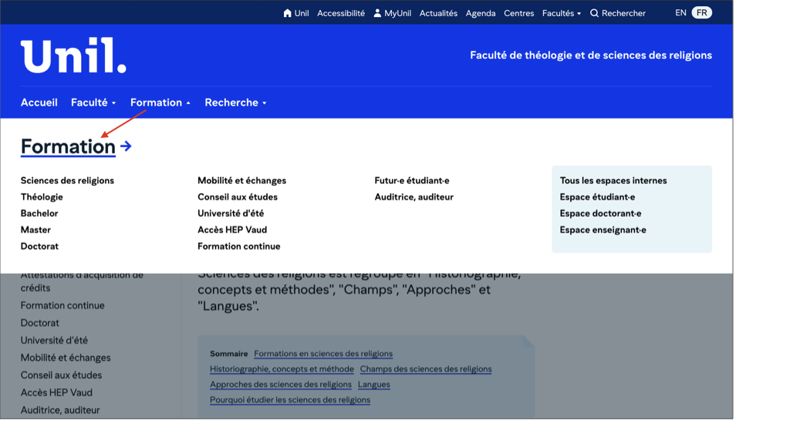Open Accessibilité link

(x=340, y=13)
